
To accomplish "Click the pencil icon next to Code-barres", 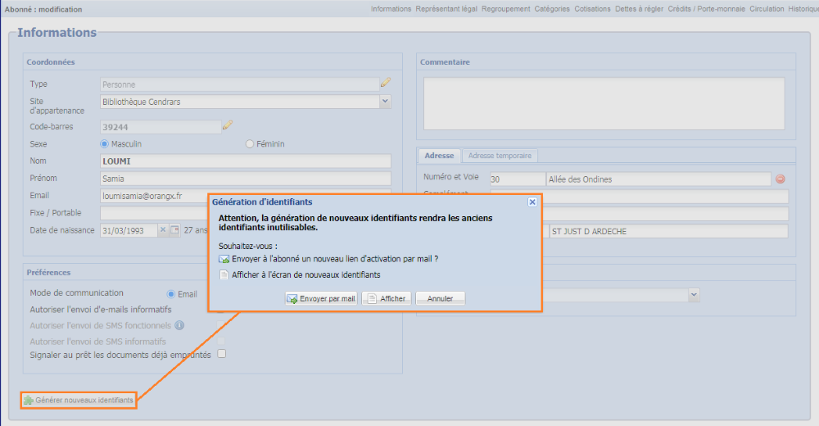I will tap(228, 125).
